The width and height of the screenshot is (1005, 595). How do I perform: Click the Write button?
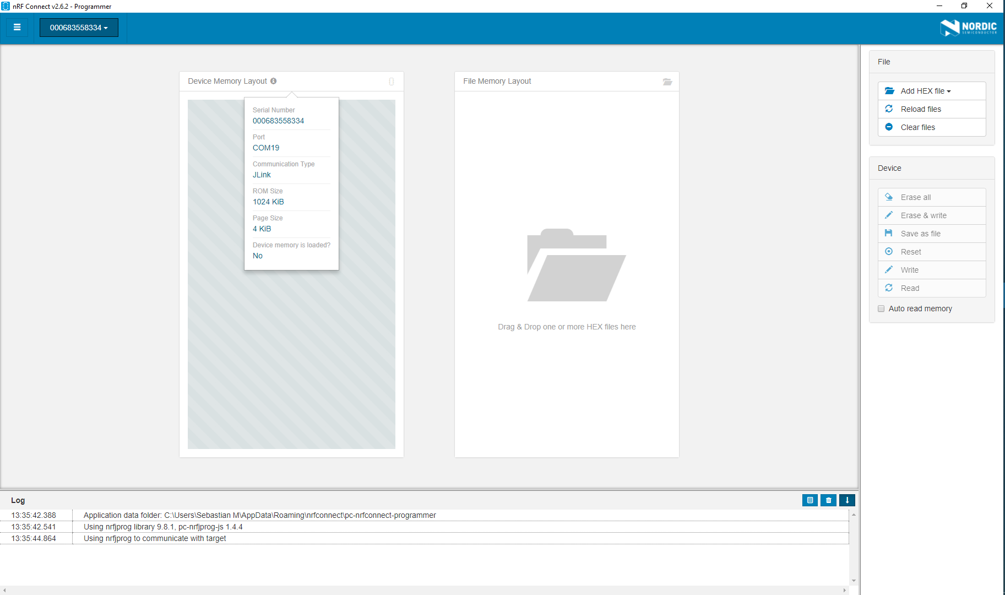[x=932, y=270]
